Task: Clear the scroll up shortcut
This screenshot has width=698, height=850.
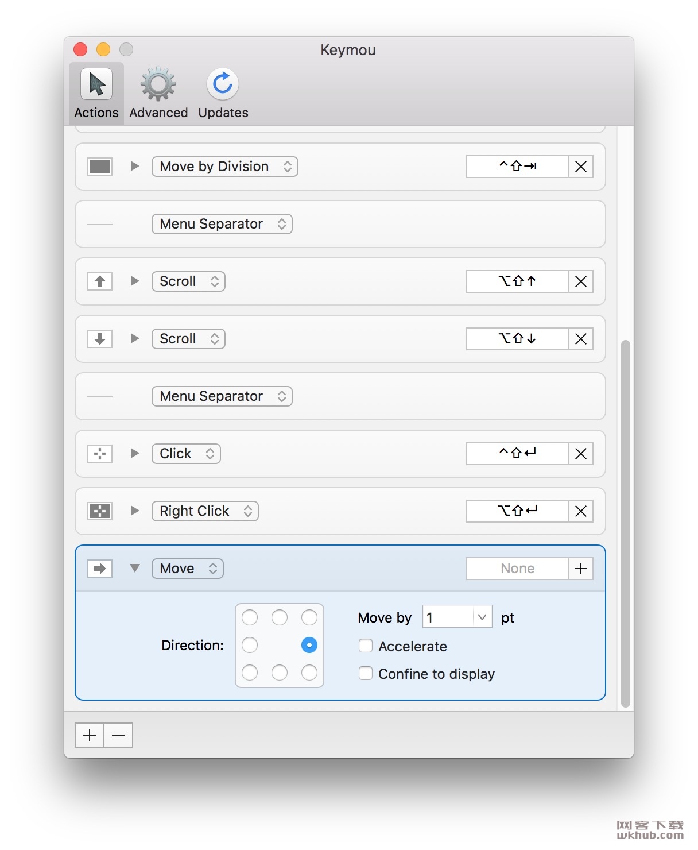Action: pyautogui.click(x=581, y=281)
